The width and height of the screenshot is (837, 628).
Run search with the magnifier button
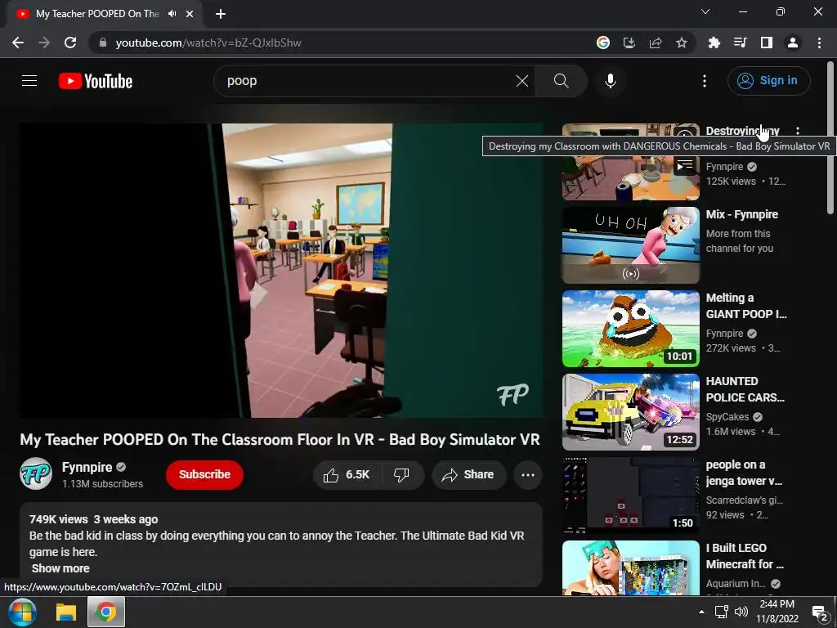pyautogui.click(x=561, y=81)
